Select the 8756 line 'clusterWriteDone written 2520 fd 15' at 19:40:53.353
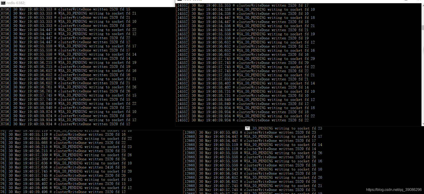The image size is (424, 194). pyautogui.click(x=65, y=9)
